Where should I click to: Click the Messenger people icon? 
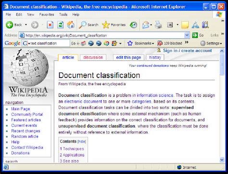click(195, 25)
